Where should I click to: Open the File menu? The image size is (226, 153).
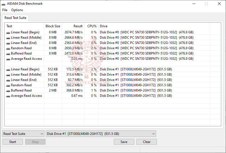click(5, 10)
